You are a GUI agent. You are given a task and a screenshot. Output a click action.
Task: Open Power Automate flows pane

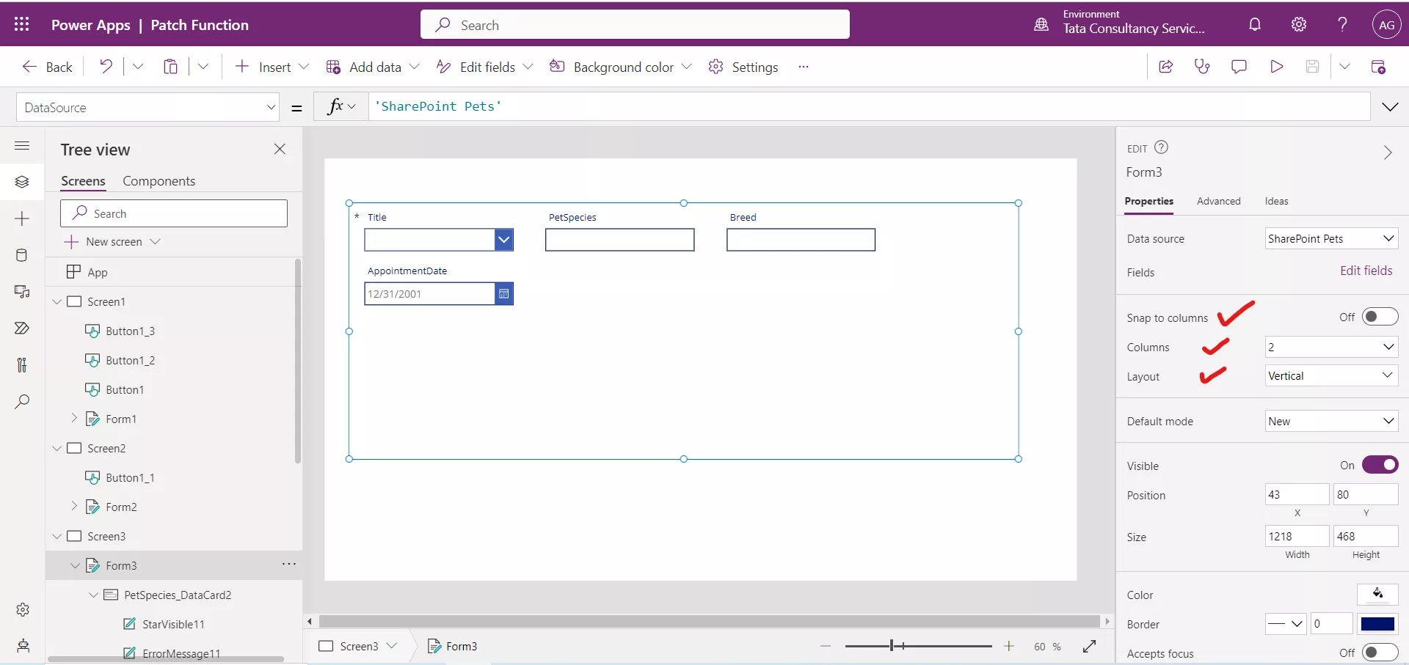[x=23, y=328]
